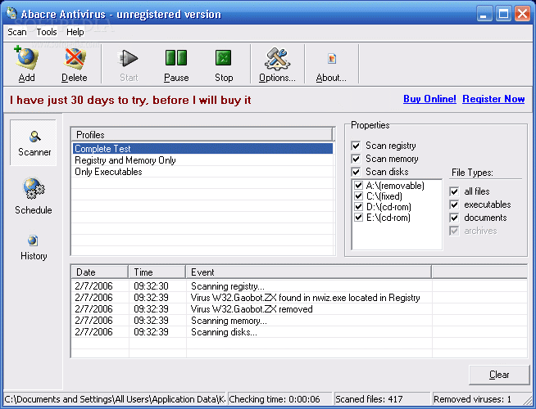Maximize the Abacre Antivirus window
This screenshot has height=409, width=536.
pos(503,14)
